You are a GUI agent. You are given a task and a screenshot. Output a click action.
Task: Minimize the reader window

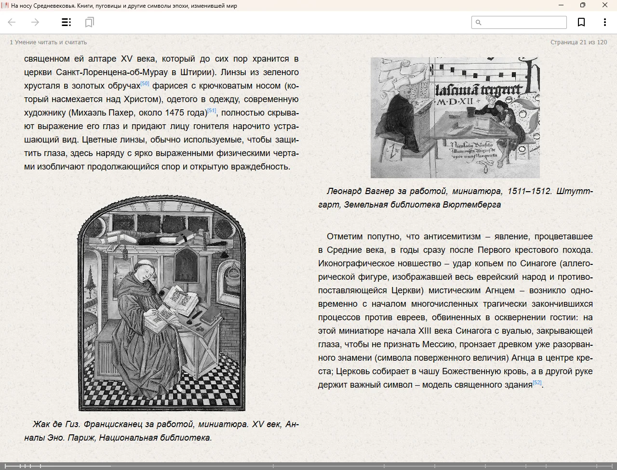(x=561, y=5)
